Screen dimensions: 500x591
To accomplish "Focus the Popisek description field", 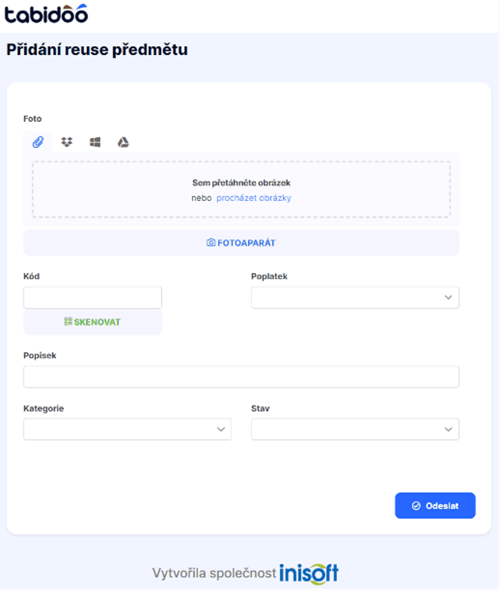I will point(241,376).
